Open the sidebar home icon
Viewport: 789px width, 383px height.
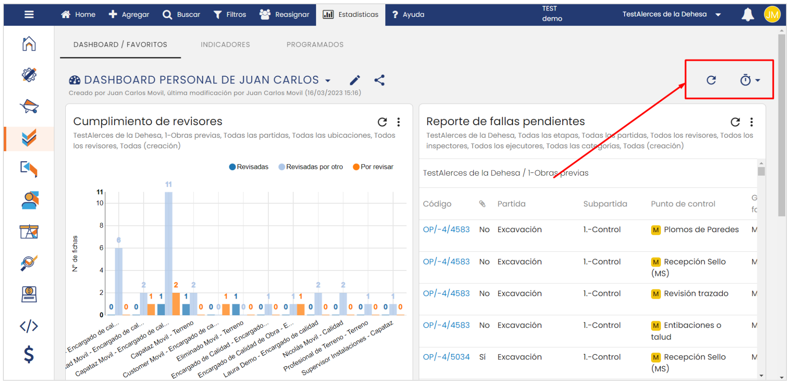pos(29,44)
